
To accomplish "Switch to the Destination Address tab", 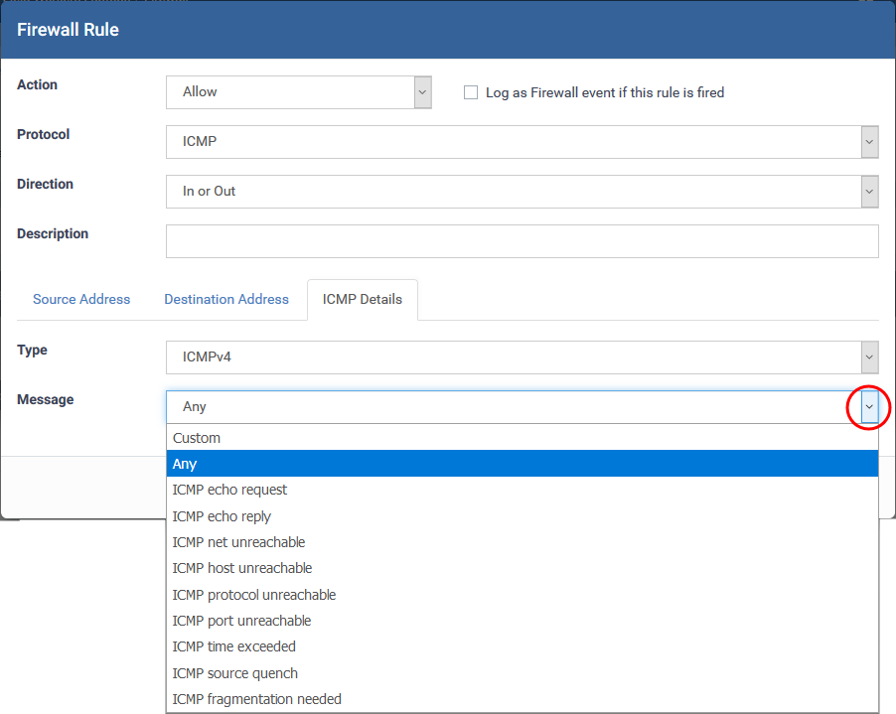I will point(226,299).
